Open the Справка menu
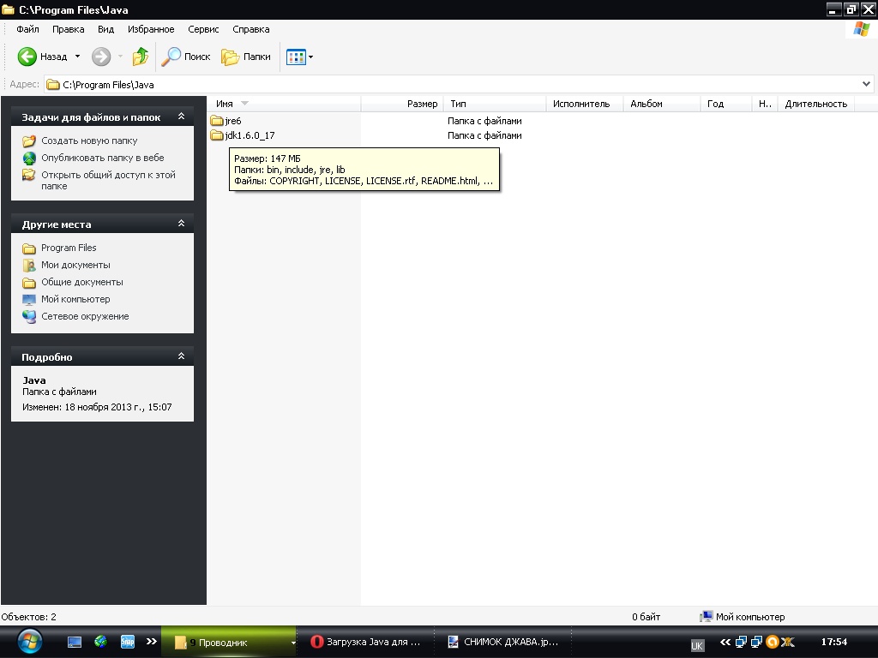 pos(251,29)
